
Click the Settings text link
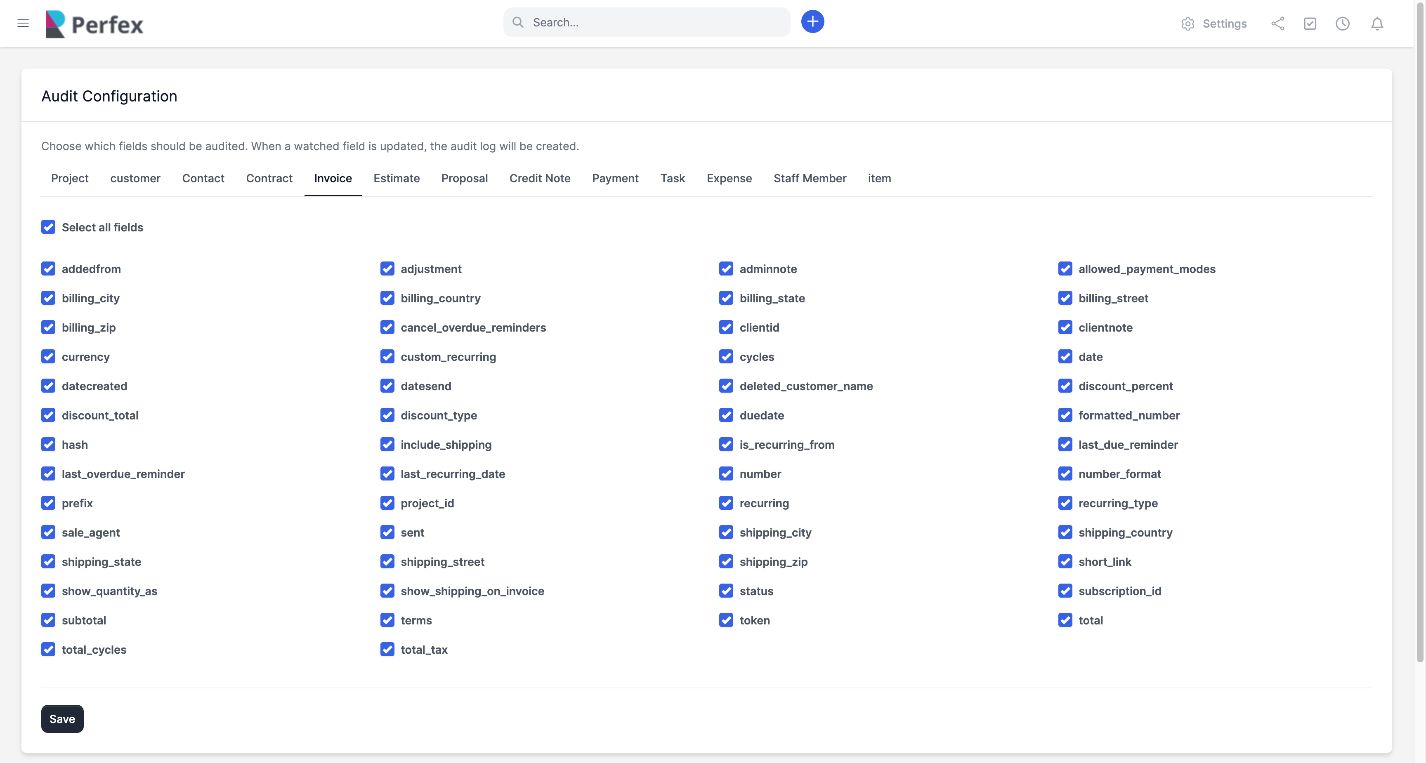coord(1224,24)
